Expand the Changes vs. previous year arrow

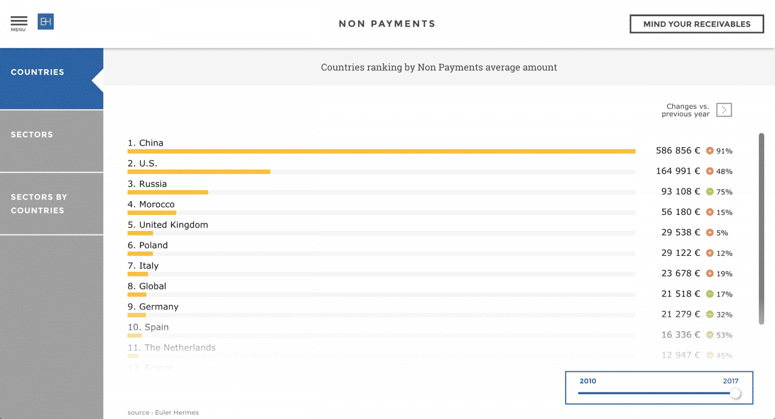tap(724, 110)
